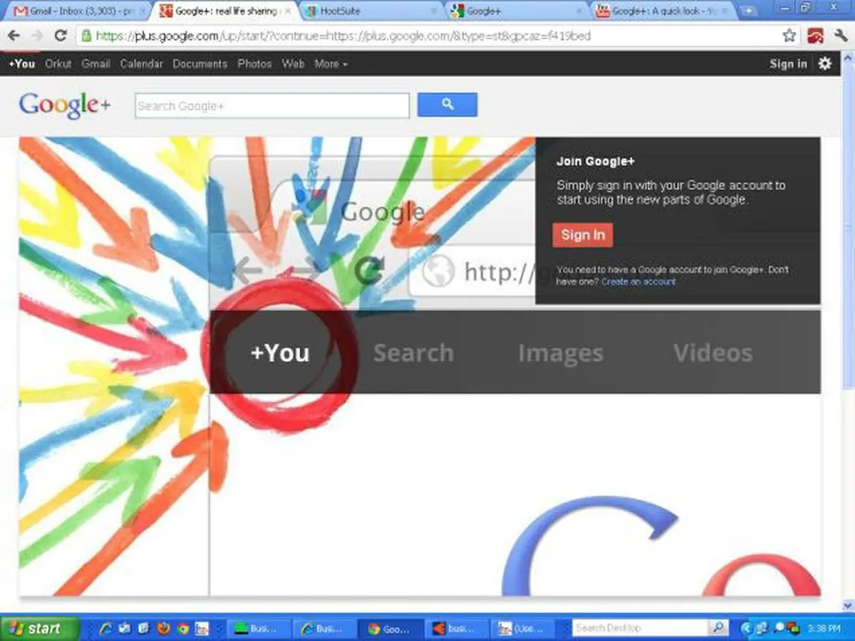The image size is (855, 641).
Task: Follow the 'Create an account' link
Action: pos(638,281)
